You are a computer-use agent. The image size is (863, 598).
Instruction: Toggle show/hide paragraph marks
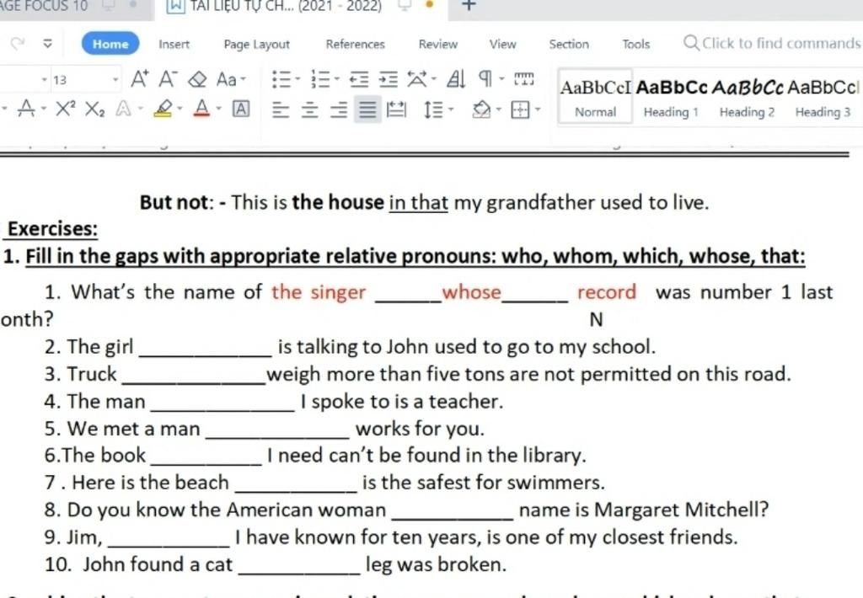(x=485, y=79)
